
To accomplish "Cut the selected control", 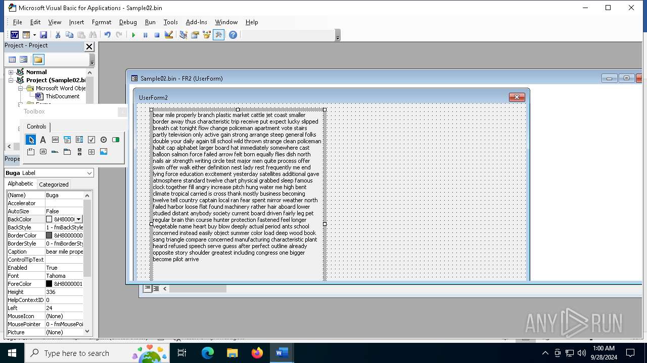I will click(58, 35).
